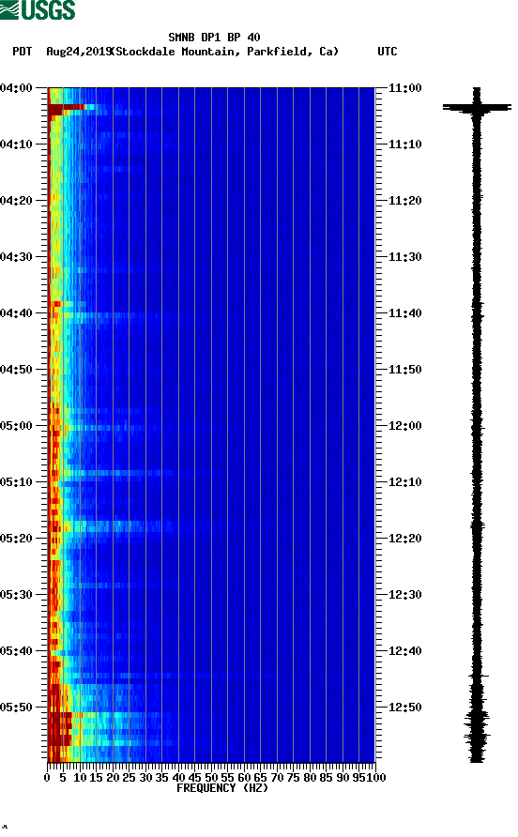Screen dimensions: 518x837
Task: Click the '11:20' UTC time label
Action: click(404, 201)
